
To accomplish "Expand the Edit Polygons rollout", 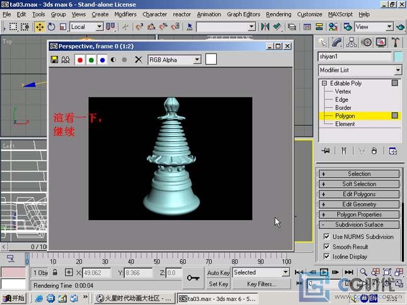I will 359,194.
